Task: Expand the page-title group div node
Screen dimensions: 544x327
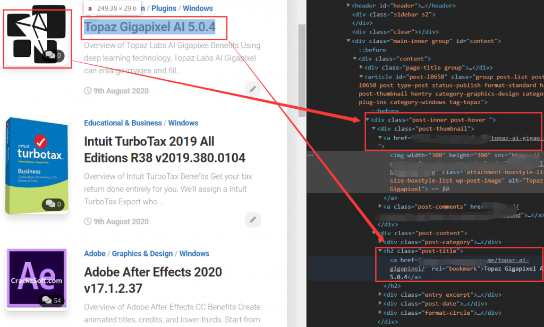Action: click(x=361, y=67)
